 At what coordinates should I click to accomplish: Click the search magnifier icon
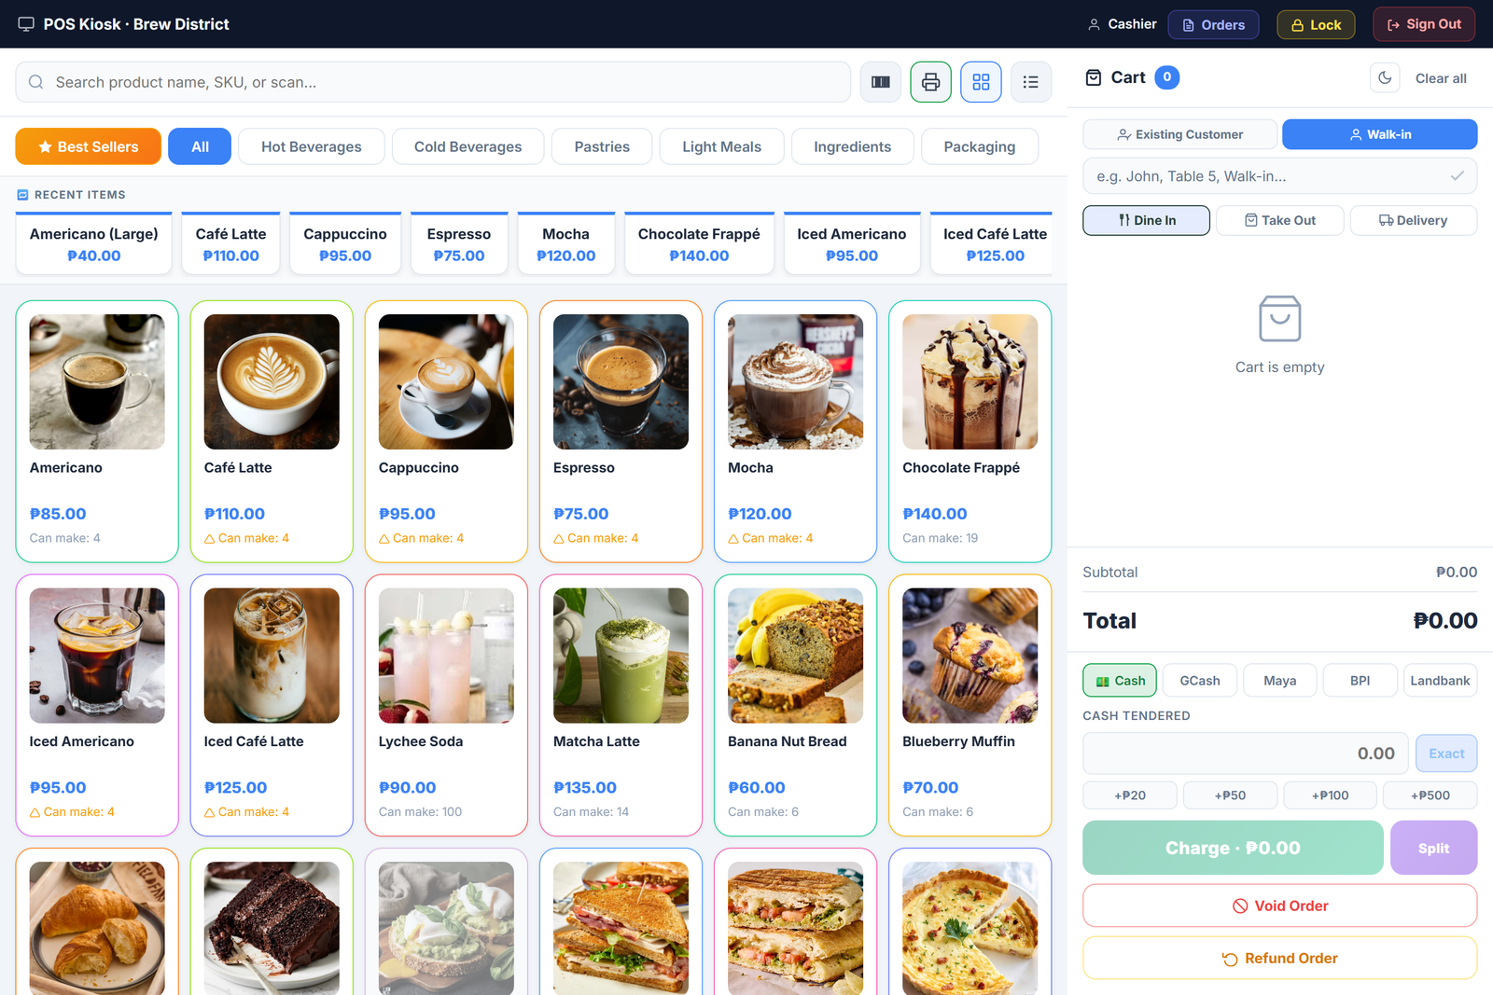pyautogui.click(x=35, y=82)
